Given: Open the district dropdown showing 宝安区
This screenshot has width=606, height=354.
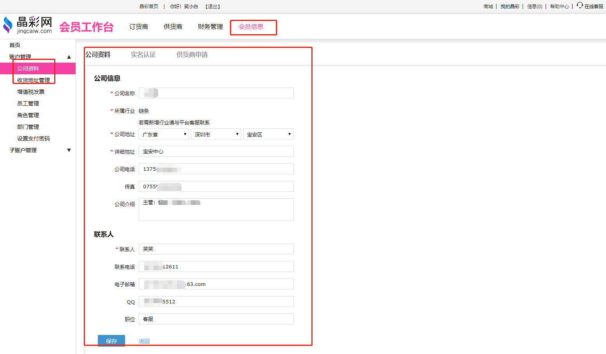Looking at the screenshot, I should click(x=268, y=134).
